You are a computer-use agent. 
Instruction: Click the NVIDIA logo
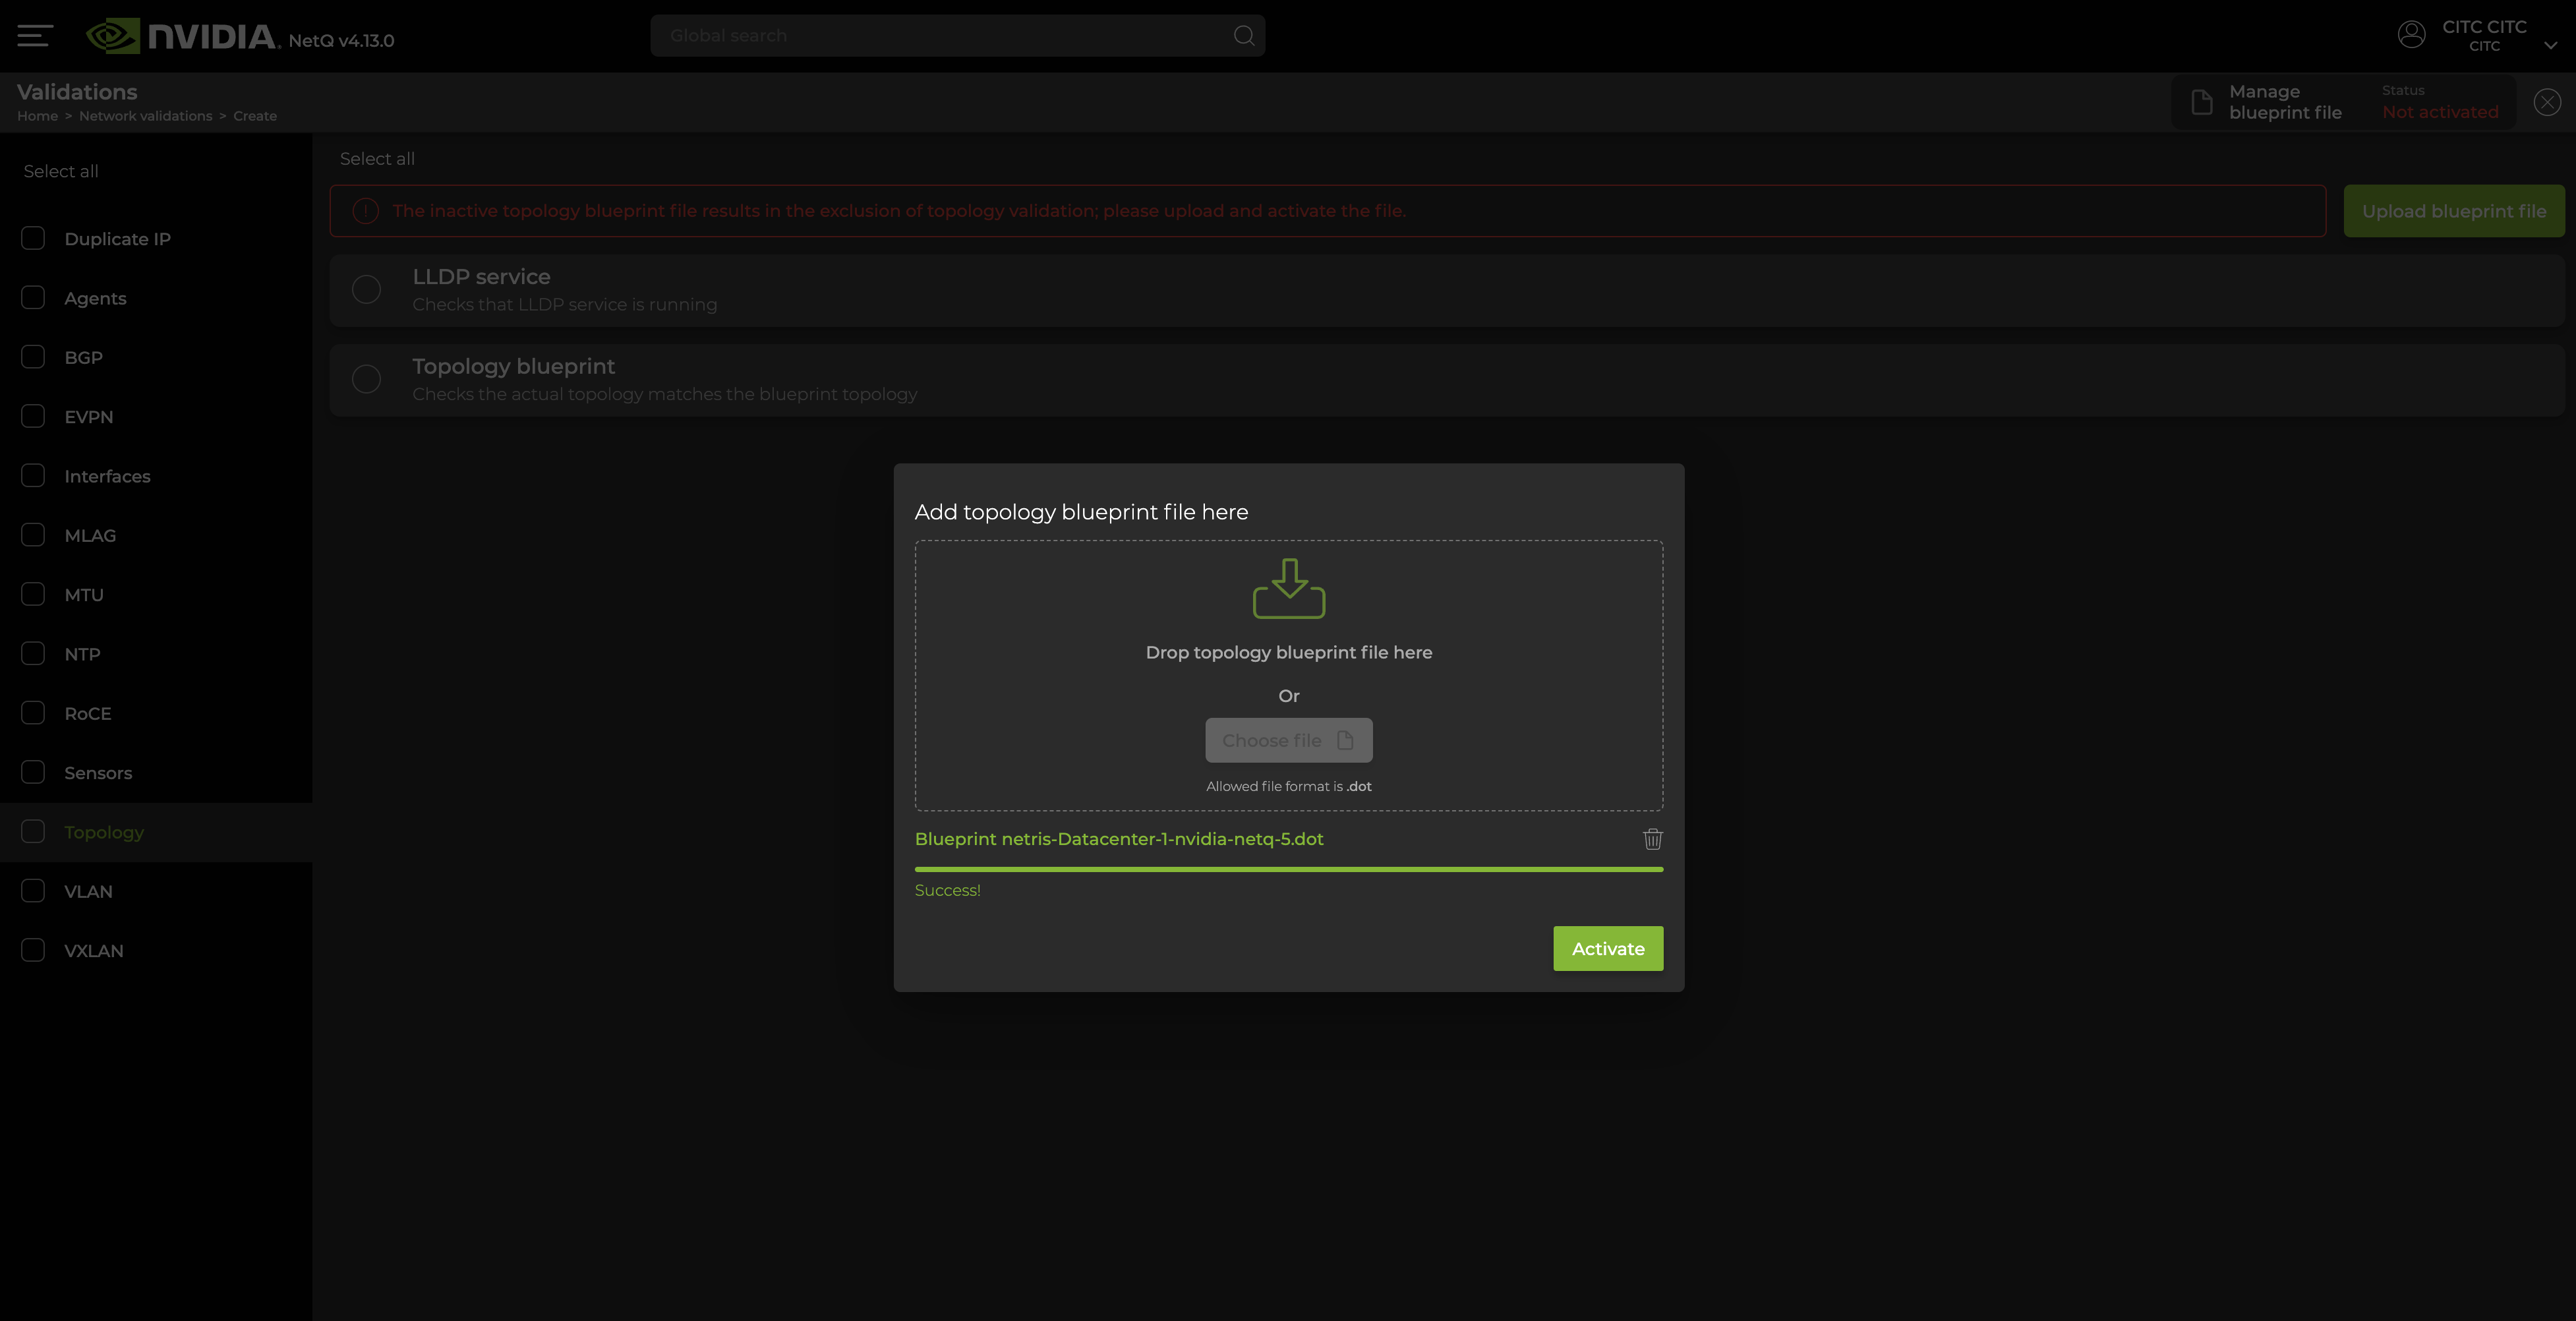pyautogui.click(x=182, y=37)
